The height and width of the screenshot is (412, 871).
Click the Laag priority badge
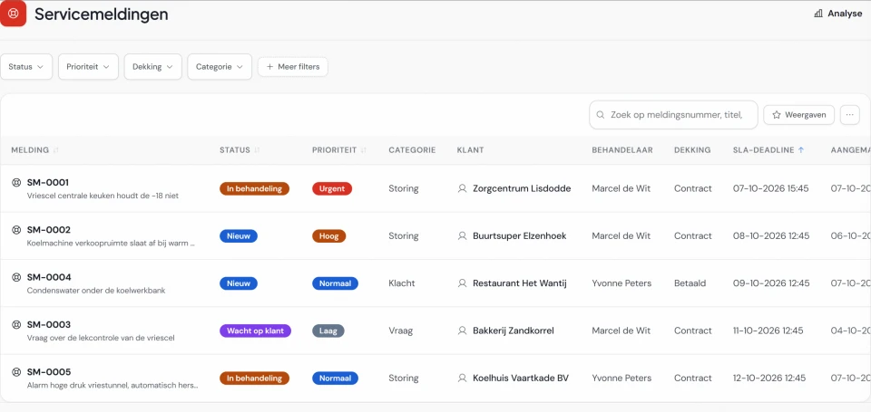(328, 331)
